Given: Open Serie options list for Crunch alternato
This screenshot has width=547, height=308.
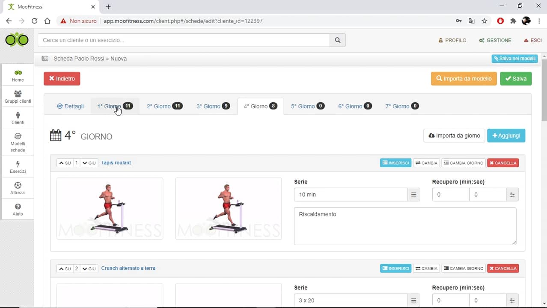Looking at the screenshot, I should [413, 300].
